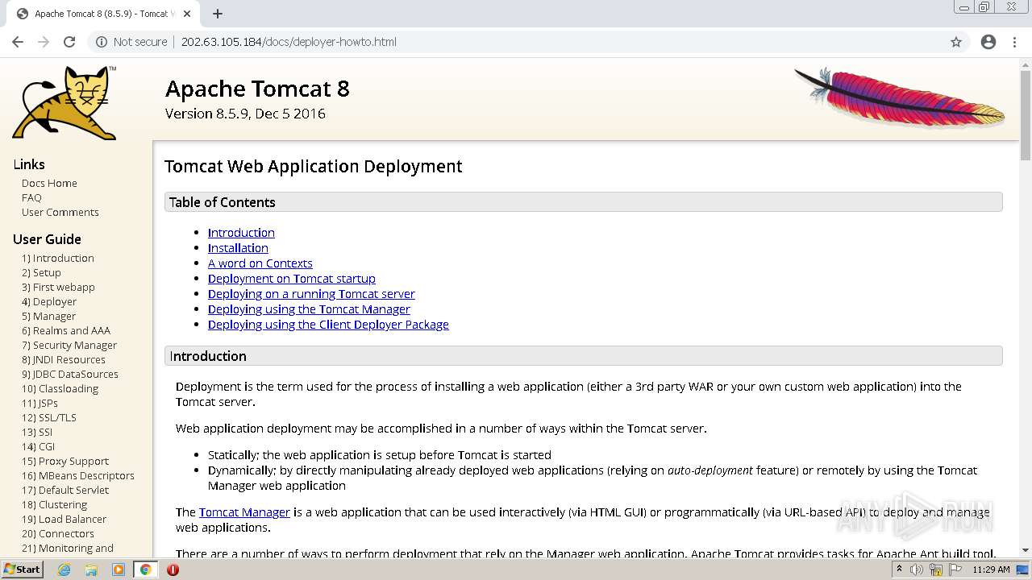The image size is (1032, 580).
Task: Open 15) Proxy Support guide
Action: click(65, 461)
